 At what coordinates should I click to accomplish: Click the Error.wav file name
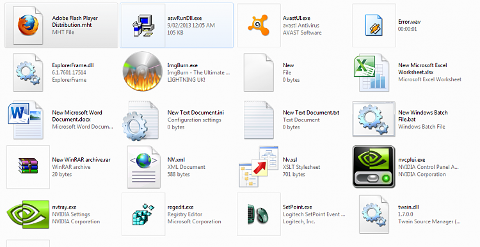coord(410,22)
